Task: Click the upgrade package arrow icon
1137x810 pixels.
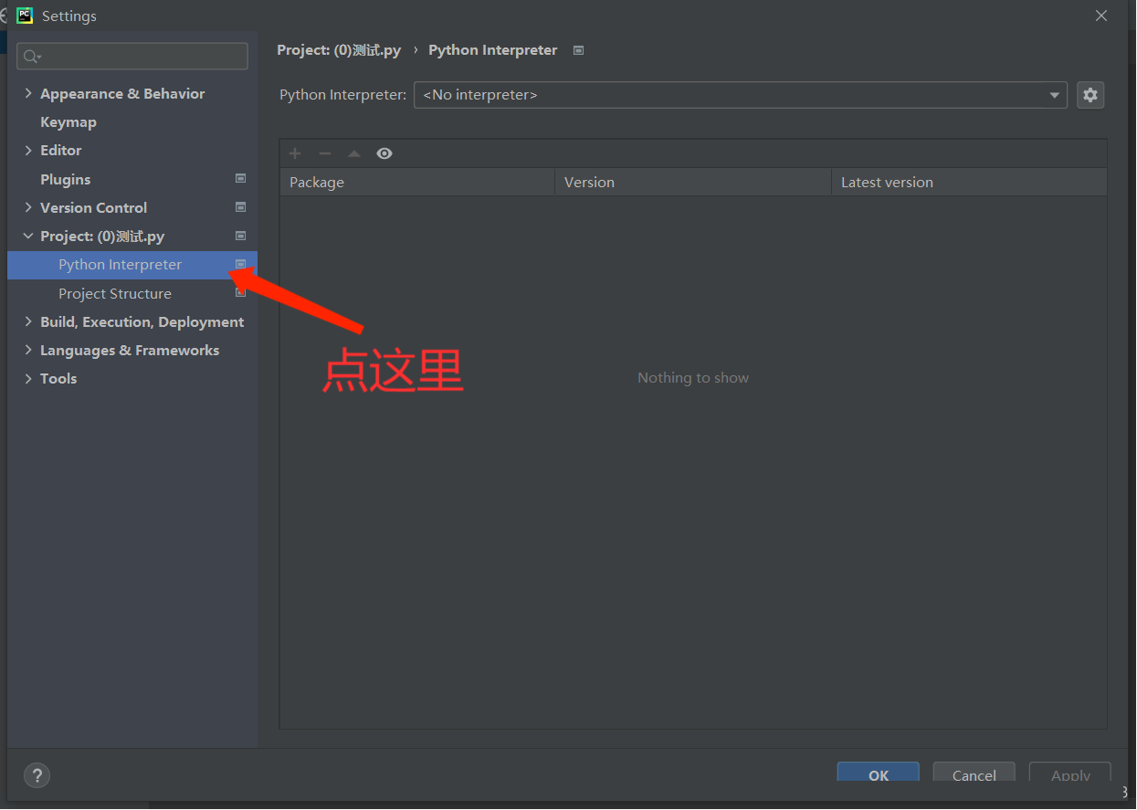Action: click(354, 153)
